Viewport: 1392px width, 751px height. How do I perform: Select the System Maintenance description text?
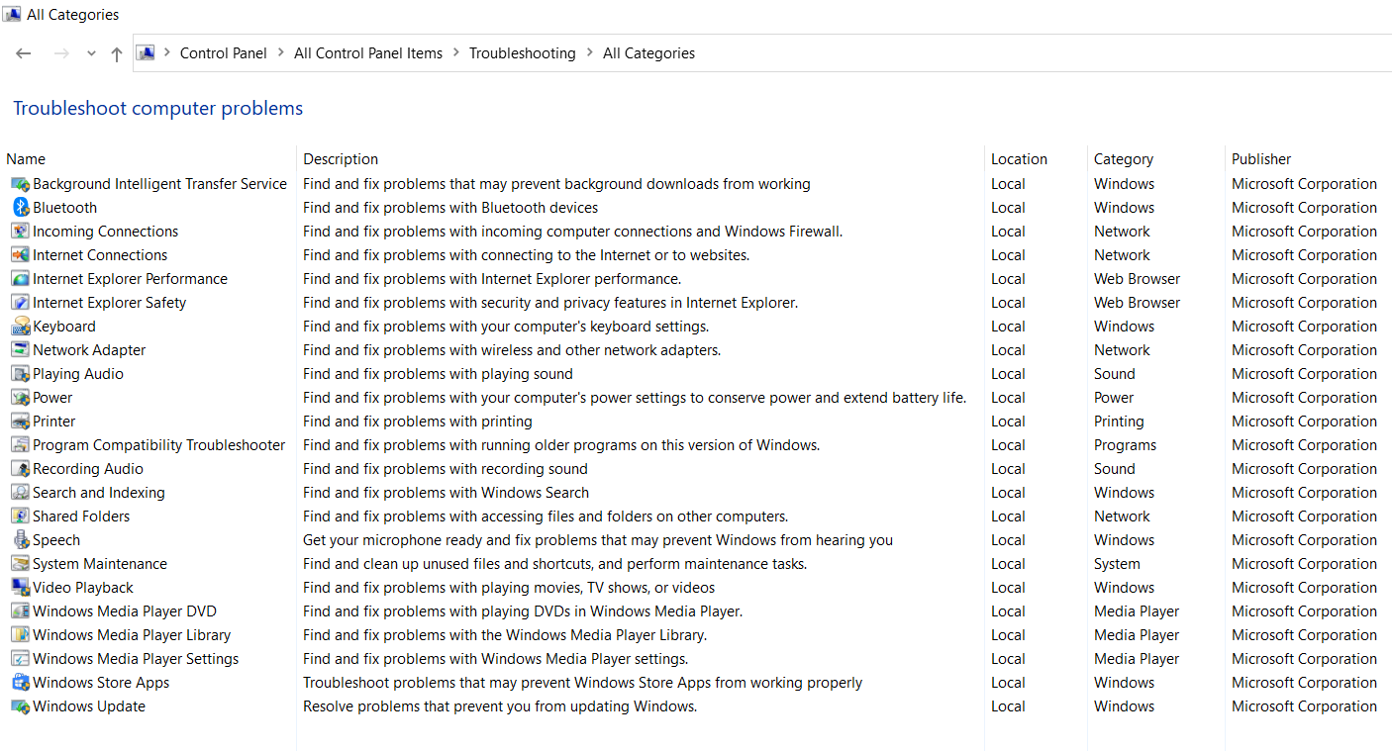pyautogui.click(x=554, y=564)
